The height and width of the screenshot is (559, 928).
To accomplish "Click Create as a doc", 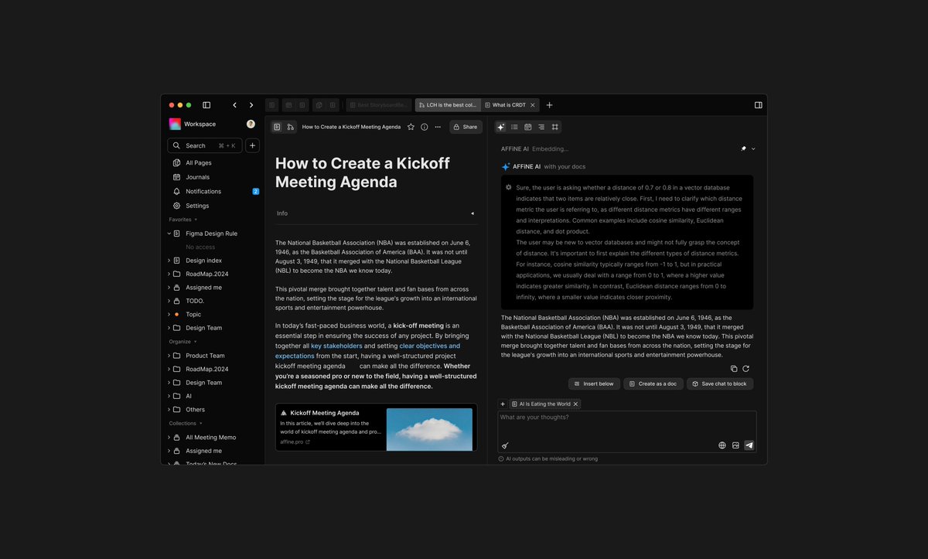I will (653, 383).
